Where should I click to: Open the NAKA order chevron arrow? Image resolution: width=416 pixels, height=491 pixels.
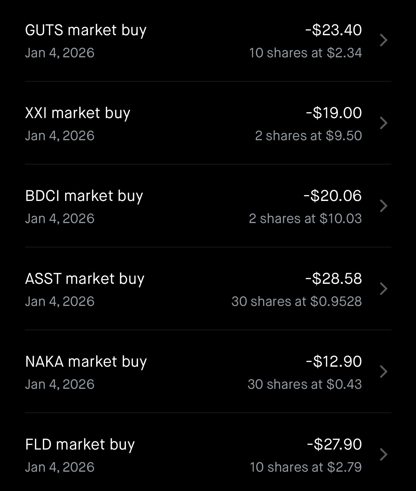pos(383,372)
